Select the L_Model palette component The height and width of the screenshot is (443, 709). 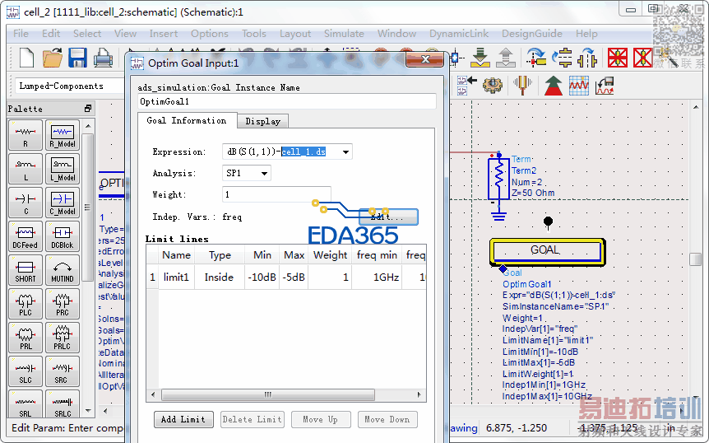(x=63, y=169)
